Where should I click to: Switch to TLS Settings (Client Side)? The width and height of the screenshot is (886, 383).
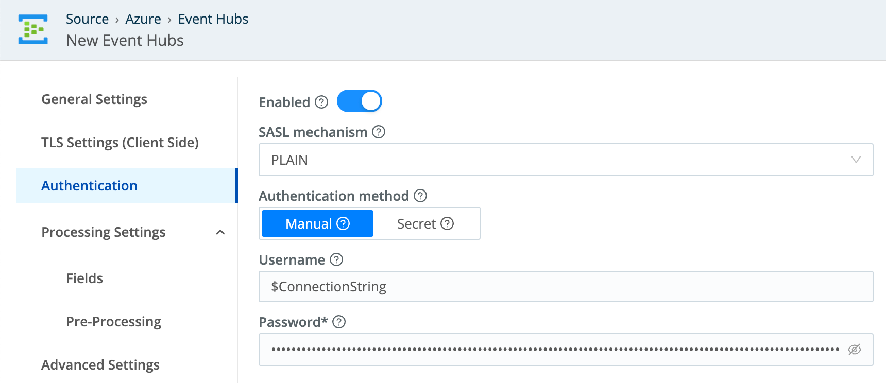(x=120, y=143)
